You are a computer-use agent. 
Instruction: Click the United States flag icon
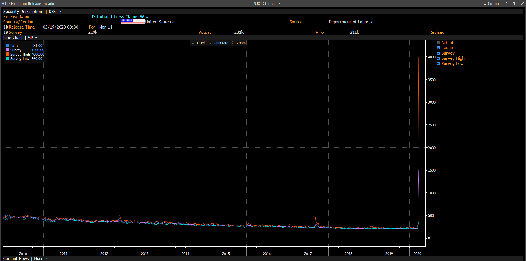133,22
